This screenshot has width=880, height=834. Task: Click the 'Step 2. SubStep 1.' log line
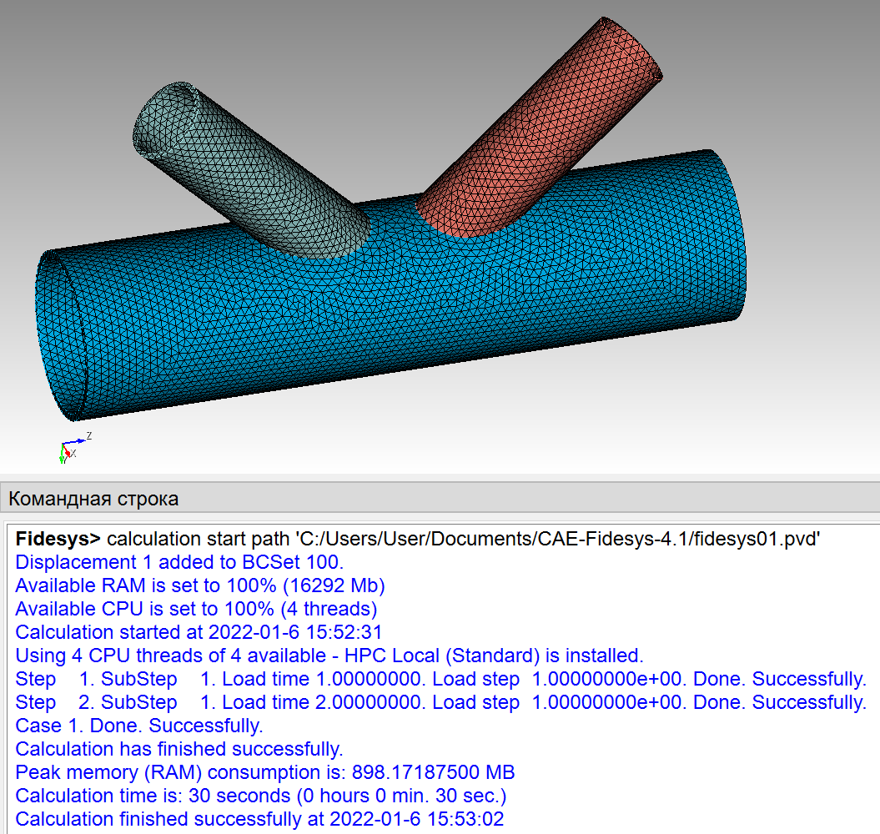441,703
